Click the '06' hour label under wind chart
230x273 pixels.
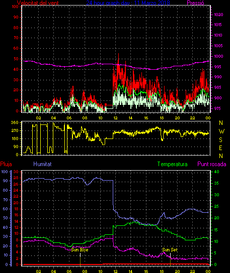69,118
